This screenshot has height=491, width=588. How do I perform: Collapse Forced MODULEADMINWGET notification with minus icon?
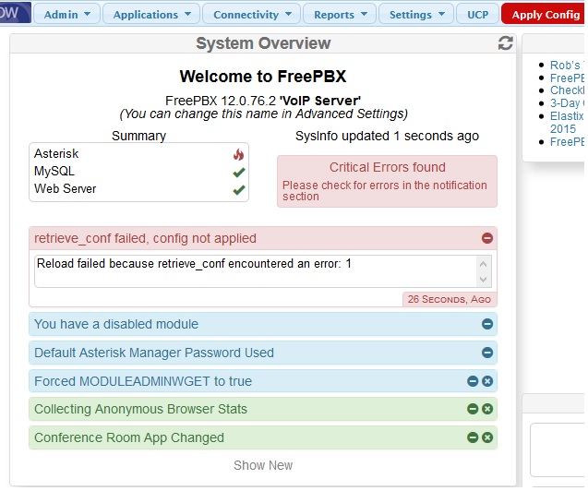[473, 381]
